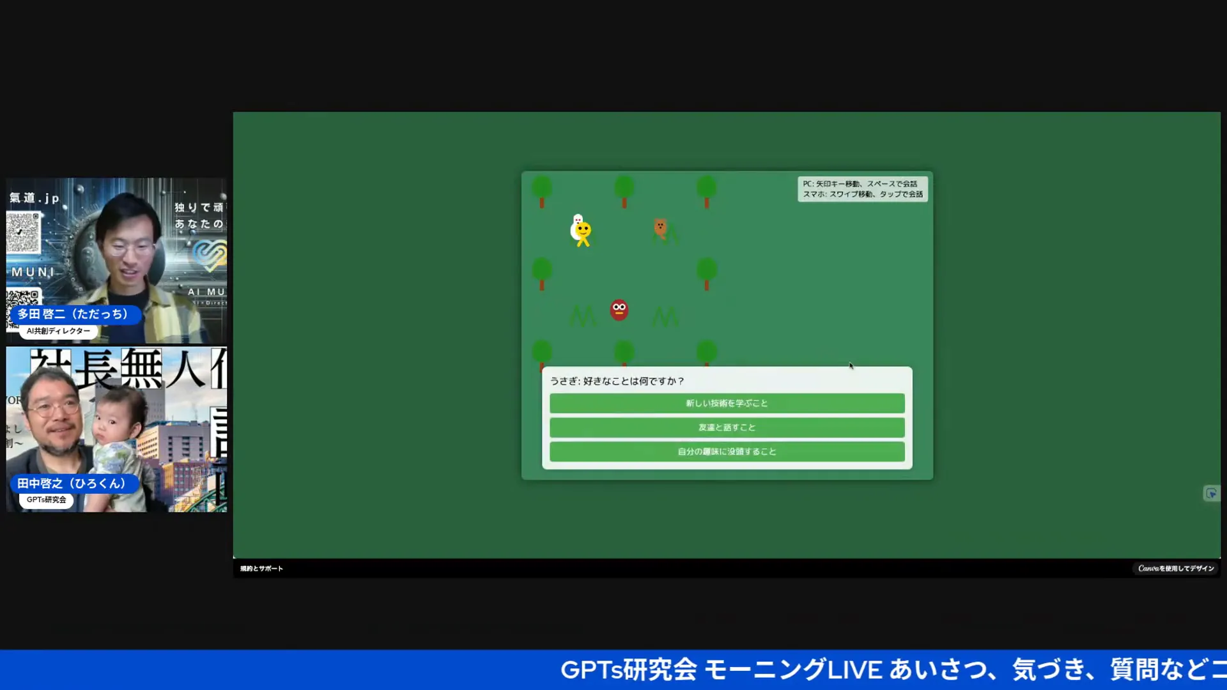Click the grass tuft right of the owl
The image size is (1227, 690).
coord(665,316)
